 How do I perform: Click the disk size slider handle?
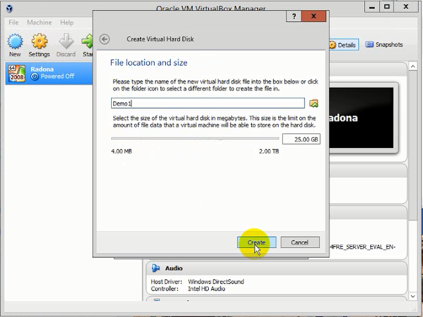tap(221, 139)
